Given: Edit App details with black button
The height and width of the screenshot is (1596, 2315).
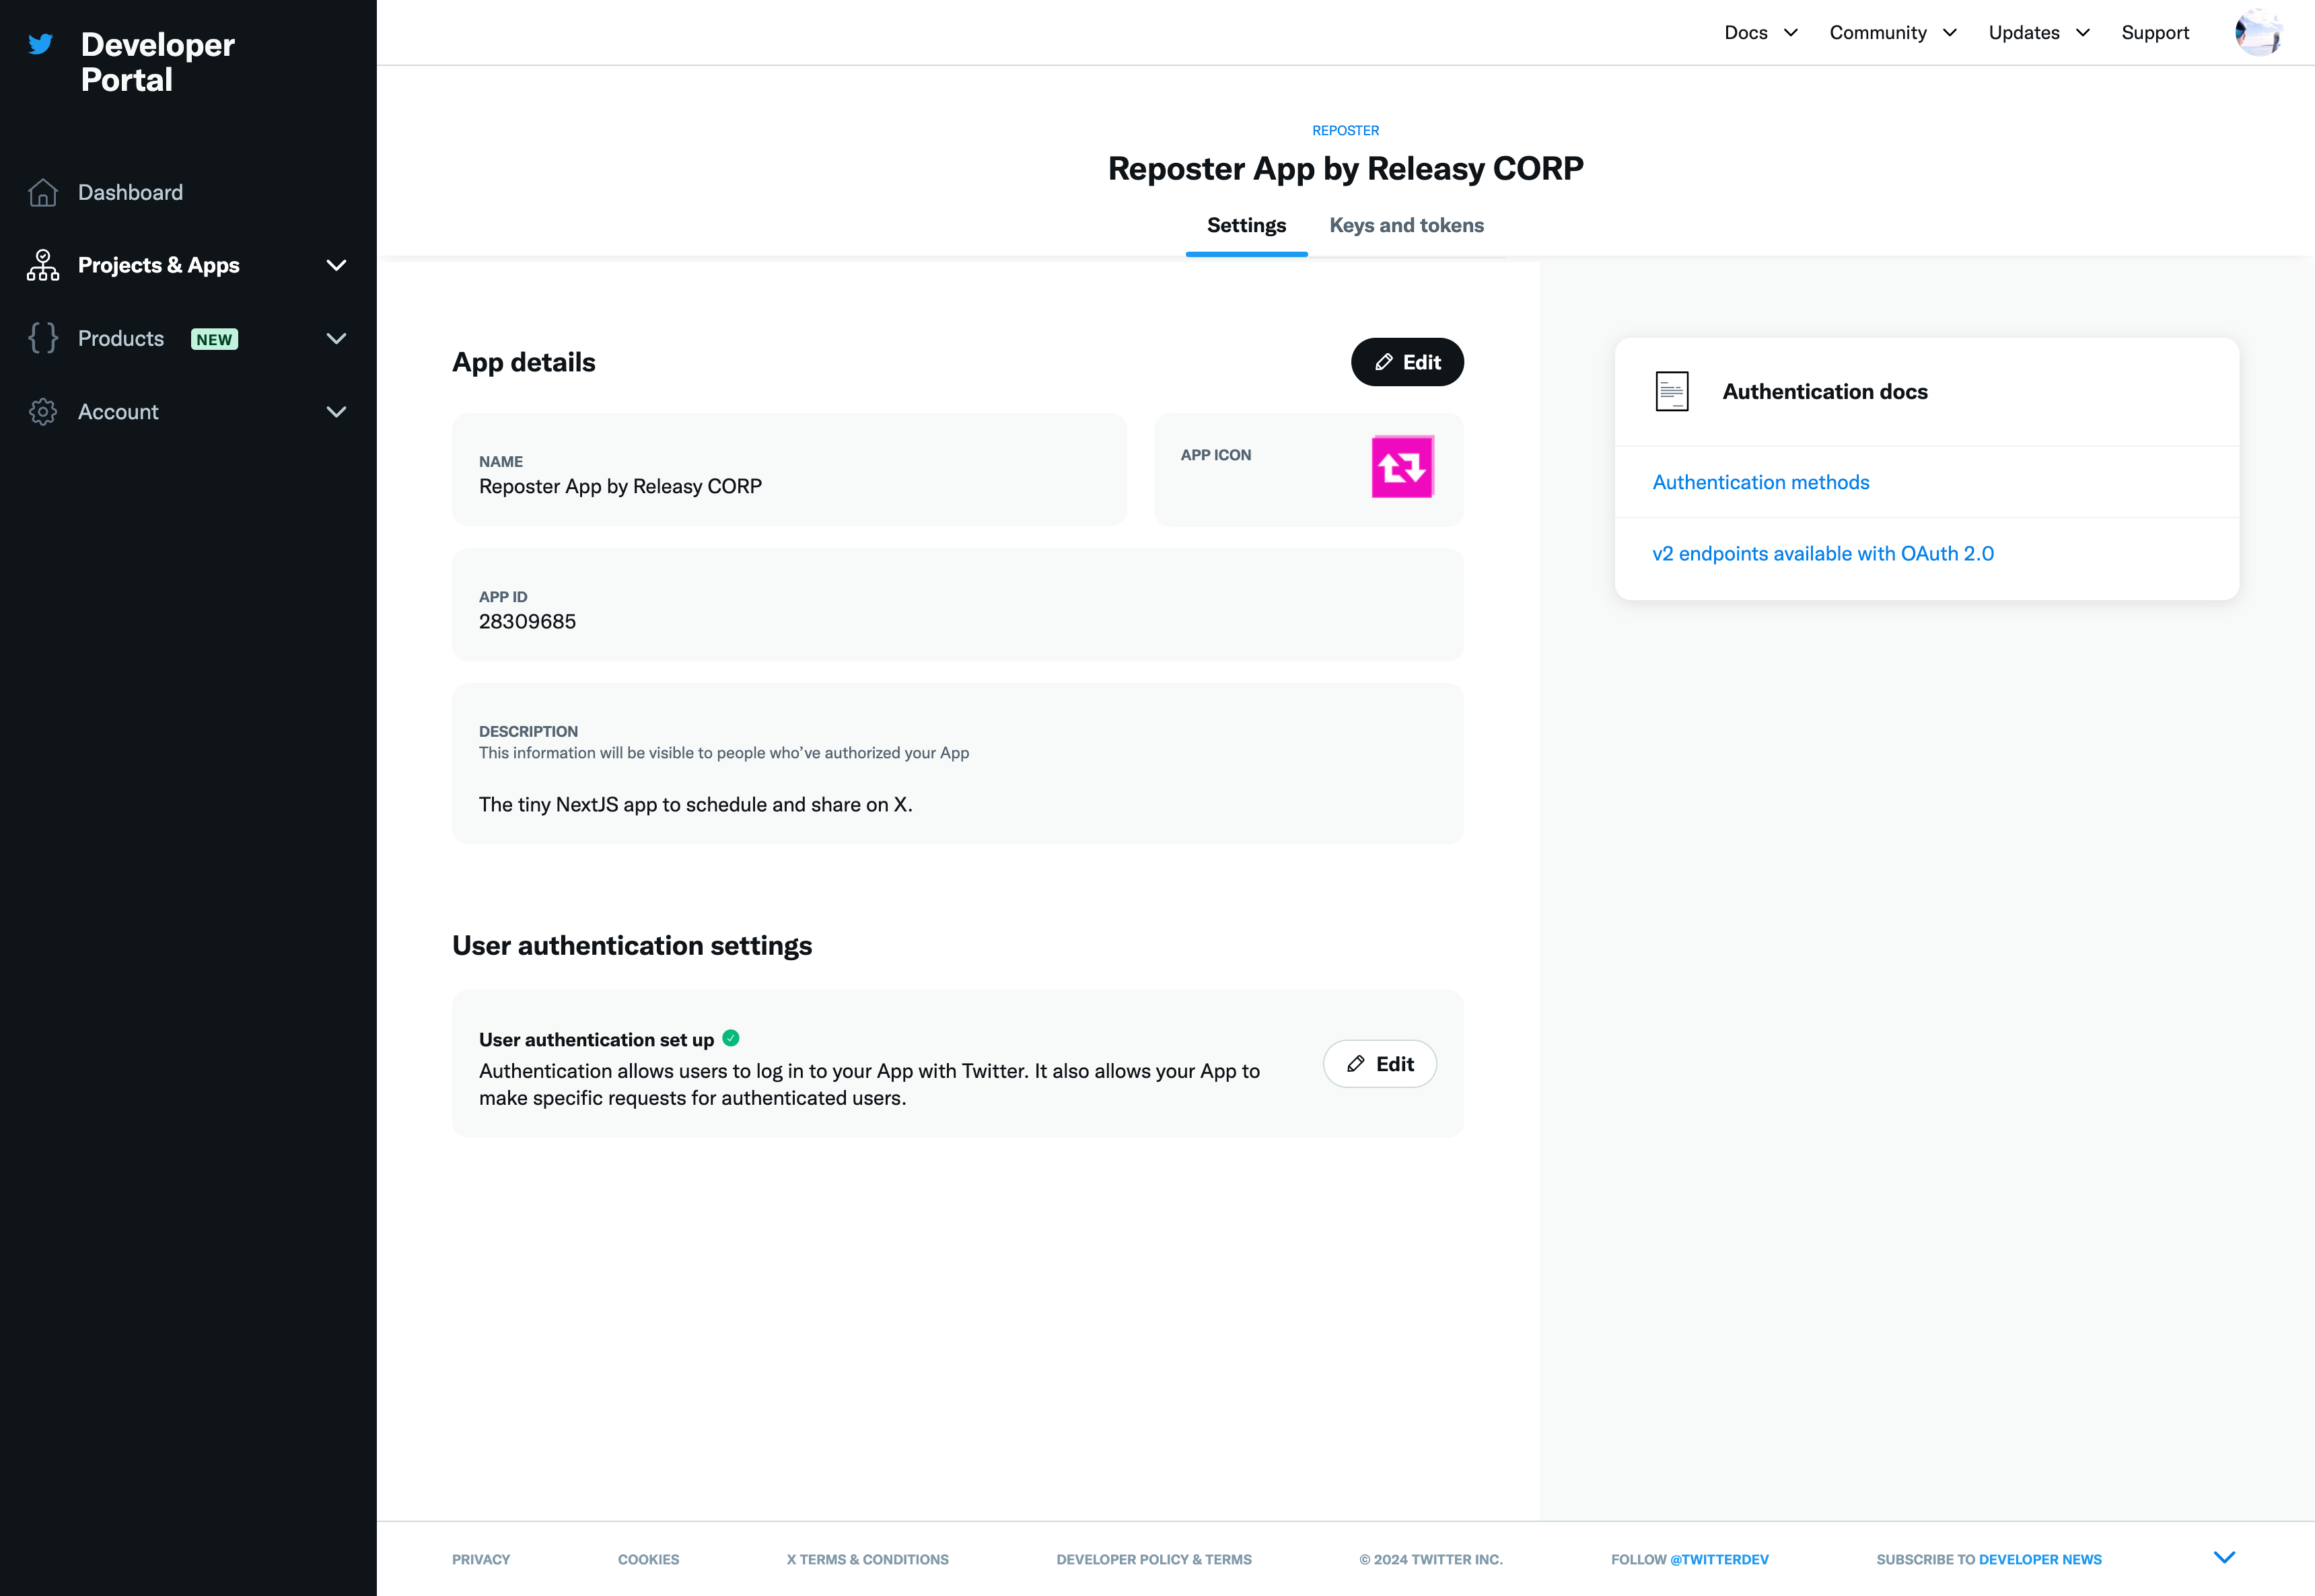Looking at the screenshot, I should (1407, 362).
